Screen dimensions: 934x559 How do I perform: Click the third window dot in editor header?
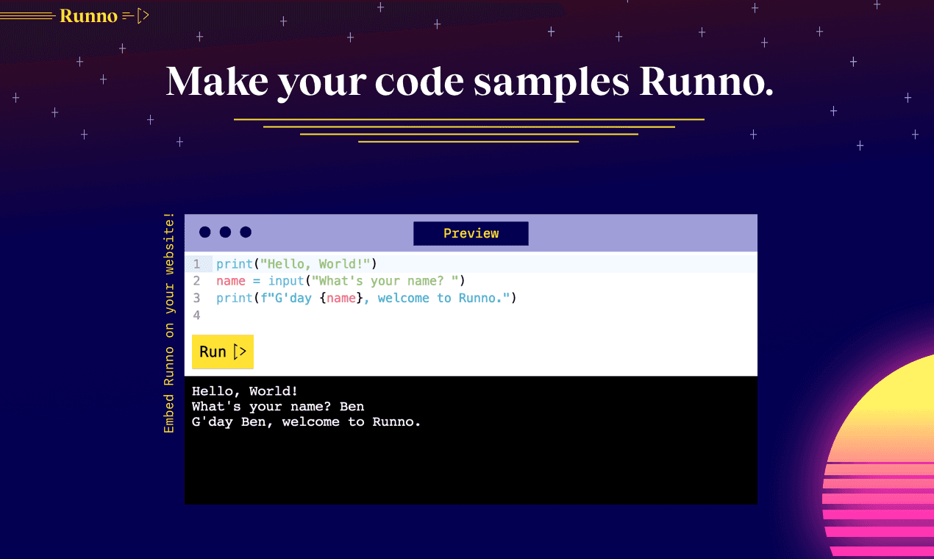click(x=246, y=232)
